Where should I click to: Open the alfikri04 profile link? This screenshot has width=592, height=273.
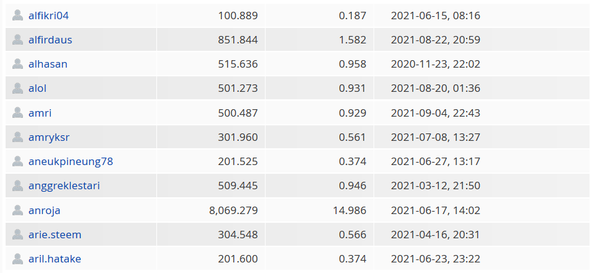[x=48, y=16]
